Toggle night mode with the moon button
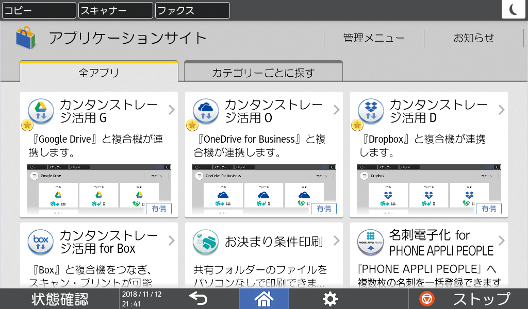This screenshot has height=309, width=528. pos(513,8)
